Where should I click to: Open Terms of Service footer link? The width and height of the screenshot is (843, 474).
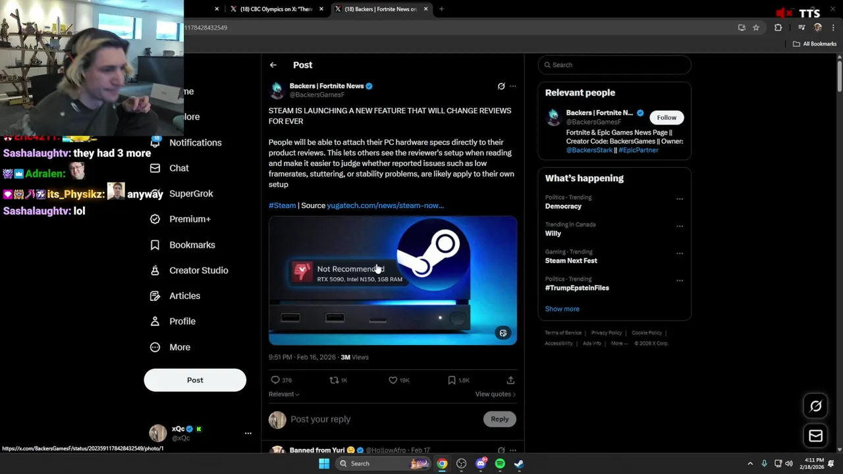563,333
